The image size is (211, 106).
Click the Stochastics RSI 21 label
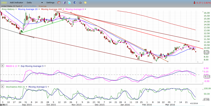pos(16,87)
